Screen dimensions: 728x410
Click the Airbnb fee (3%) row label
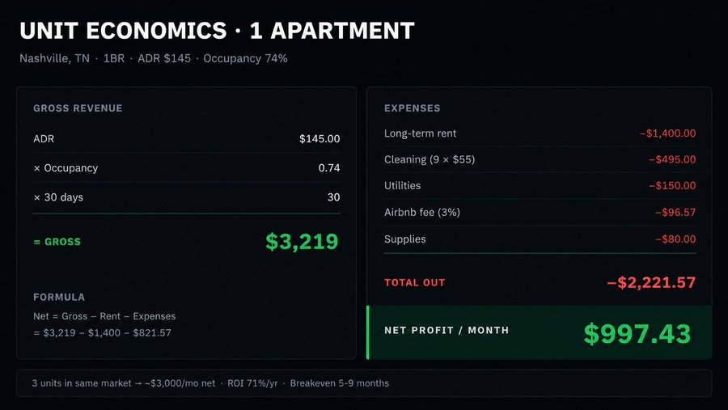point(422,213)
